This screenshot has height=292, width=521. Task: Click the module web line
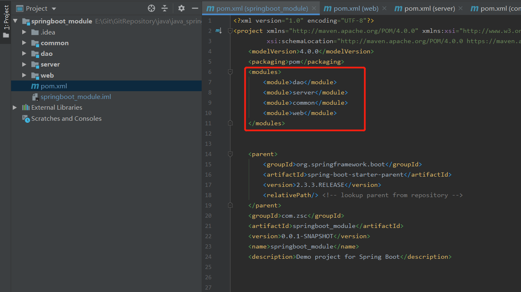300,113
